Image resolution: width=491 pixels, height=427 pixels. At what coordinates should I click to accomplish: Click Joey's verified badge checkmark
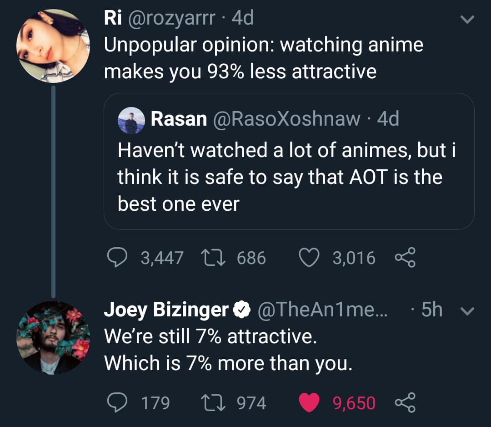(x=241, y=310)
